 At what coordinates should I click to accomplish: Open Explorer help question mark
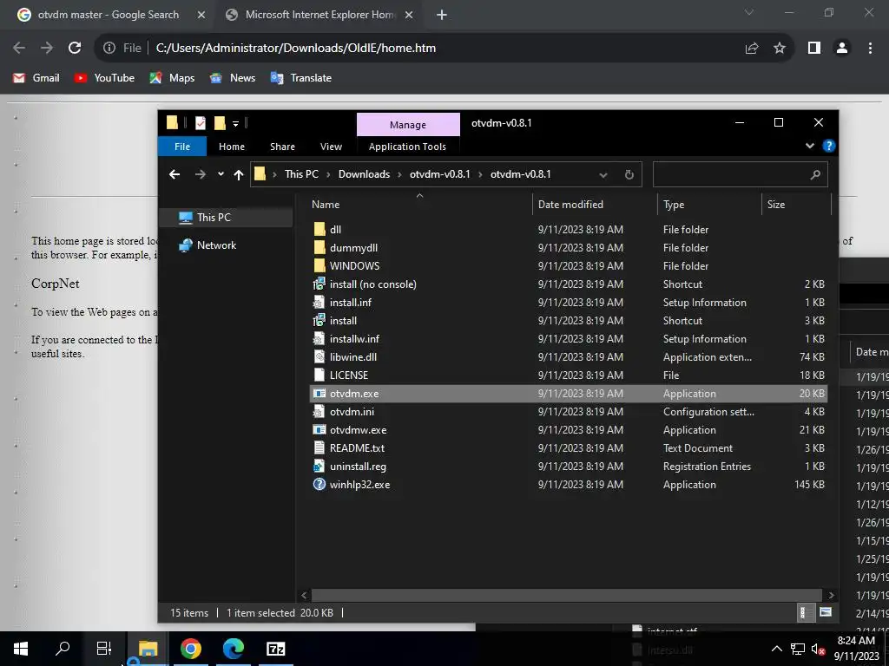coord(828,146)
